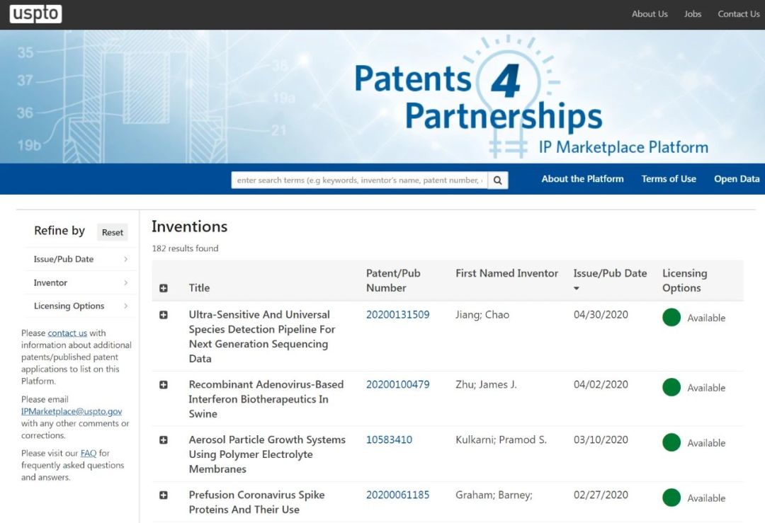Click the IPMarketplace@uspto.gov email link
The height and width of the screenshot is (523, 765).
72,411
